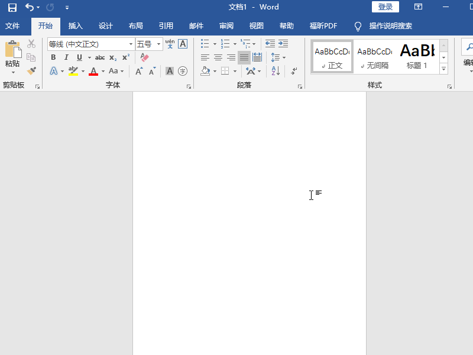
Task: Switch to the 审阅 tab
Action: pyautogui.click(x=226, y=26)
